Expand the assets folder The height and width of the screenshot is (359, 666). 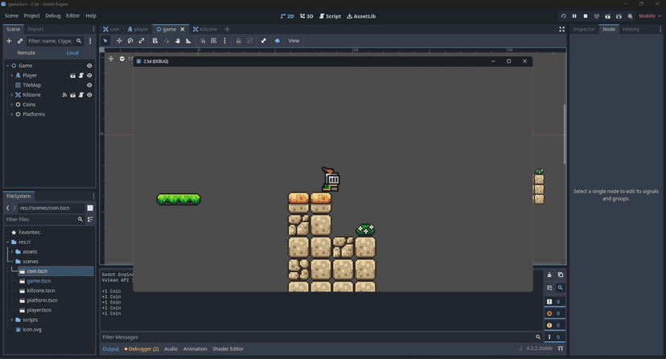point(12,251)
